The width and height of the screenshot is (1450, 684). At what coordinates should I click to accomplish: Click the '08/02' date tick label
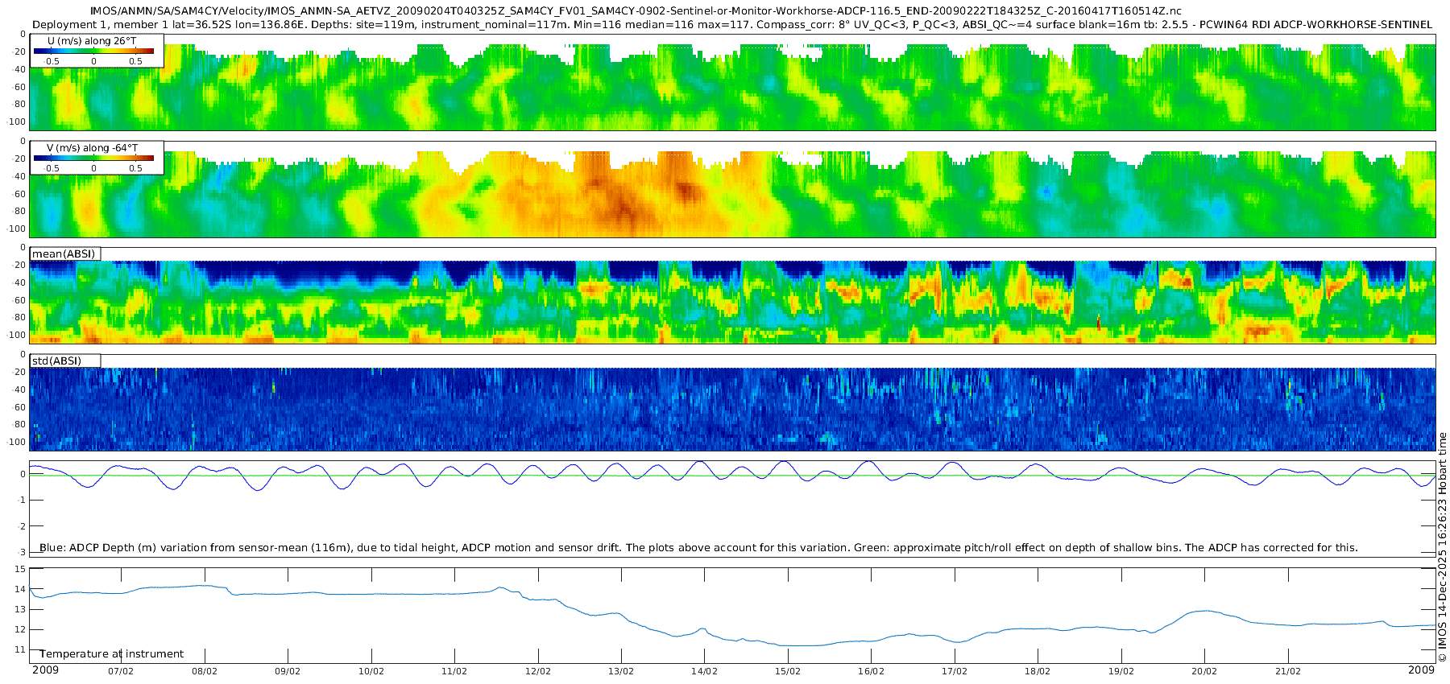point(205,671)
